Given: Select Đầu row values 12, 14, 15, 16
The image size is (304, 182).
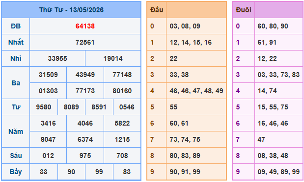Looking at the screenshot, I should pos(191,42).
